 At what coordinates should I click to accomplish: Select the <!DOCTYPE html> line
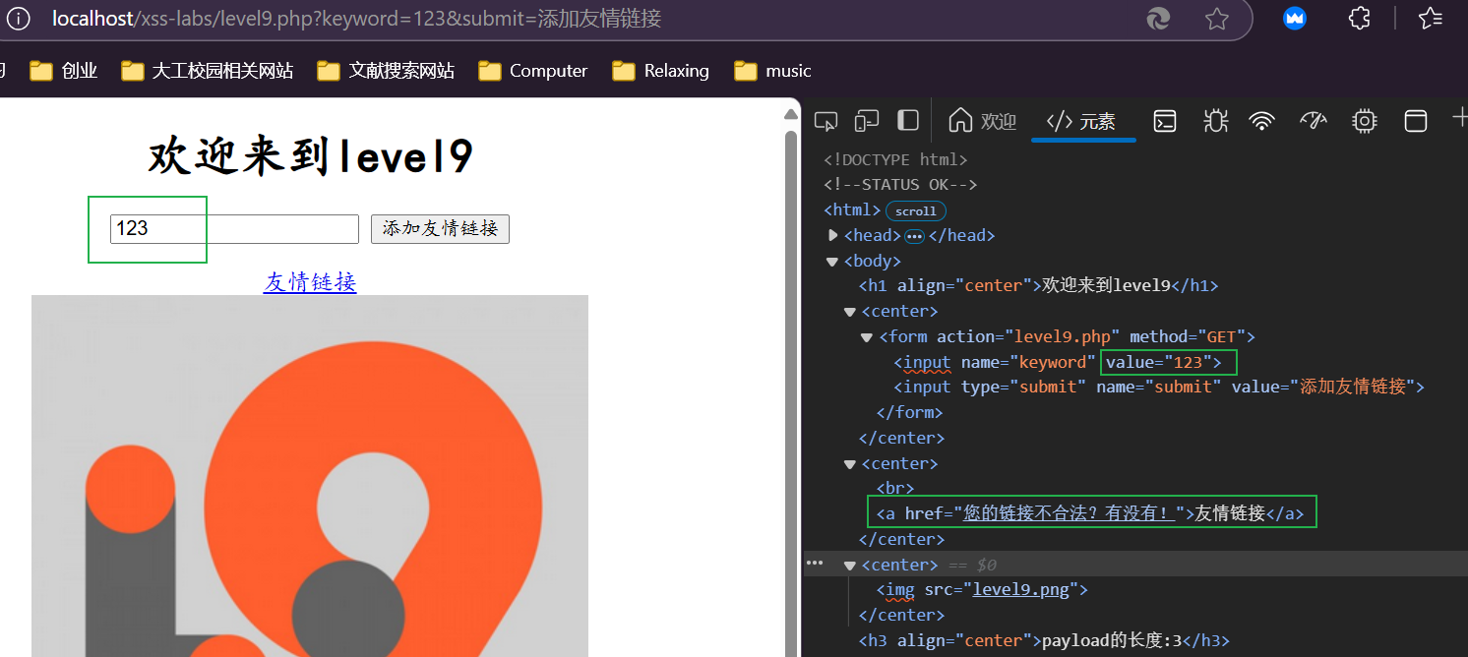895,159
